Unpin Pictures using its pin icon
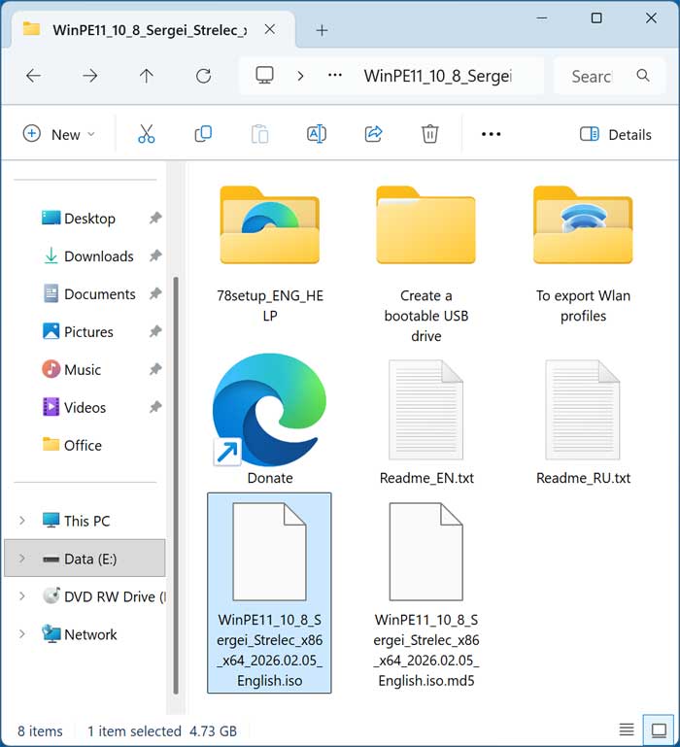The height and width of the screenshot is (747, 680). [x=155, y=331]
